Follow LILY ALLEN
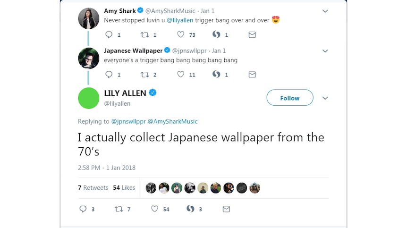 point(290,98)
